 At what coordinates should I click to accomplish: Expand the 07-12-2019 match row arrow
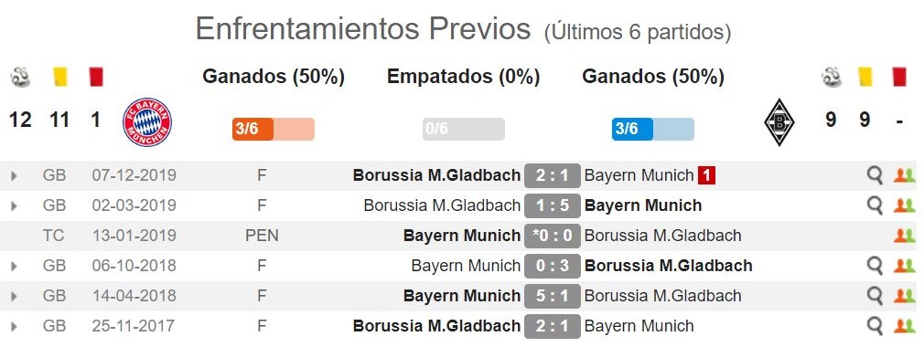click(x=14, y=175)
